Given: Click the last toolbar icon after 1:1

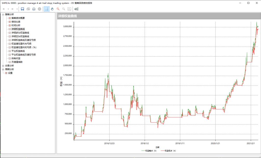Looking at the screenshot, I should tap(76, 9).
